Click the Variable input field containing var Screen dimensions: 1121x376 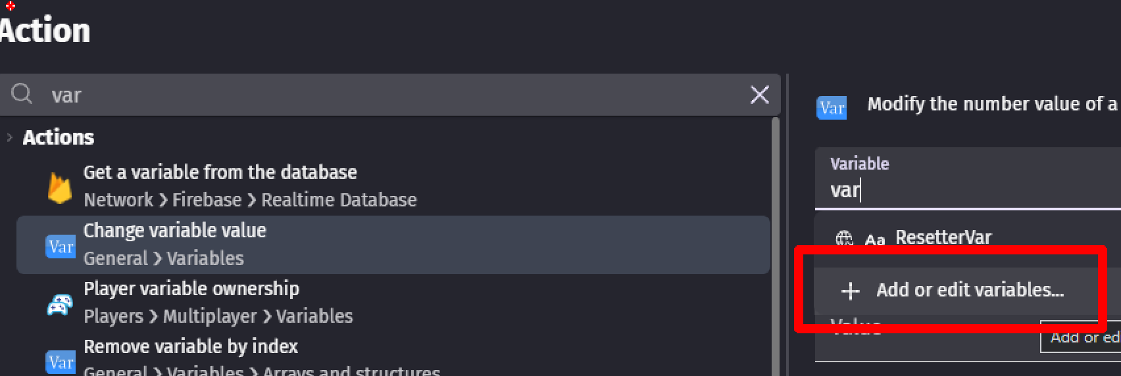pyautogui.click(x=968, y=178)
